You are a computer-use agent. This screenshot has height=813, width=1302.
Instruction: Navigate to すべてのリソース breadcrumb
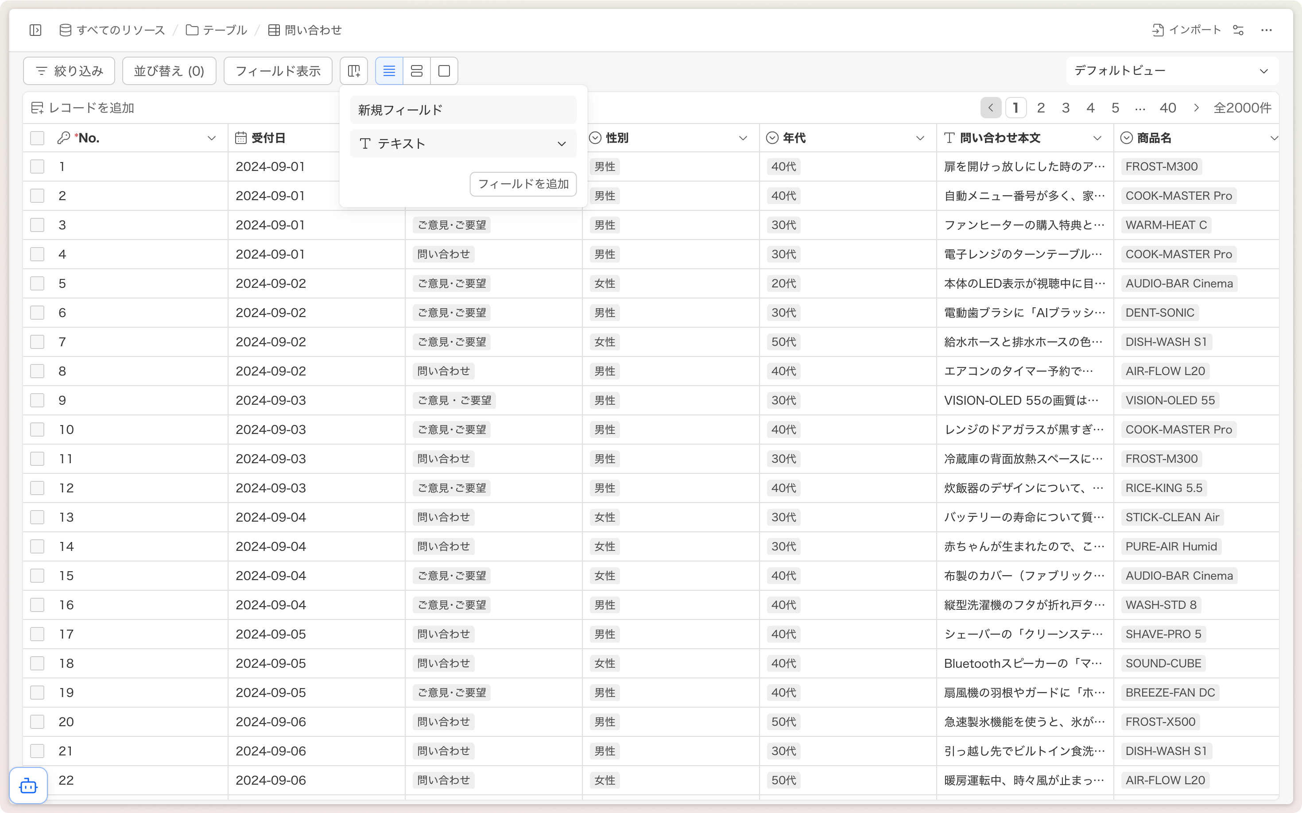click(112, 30)
